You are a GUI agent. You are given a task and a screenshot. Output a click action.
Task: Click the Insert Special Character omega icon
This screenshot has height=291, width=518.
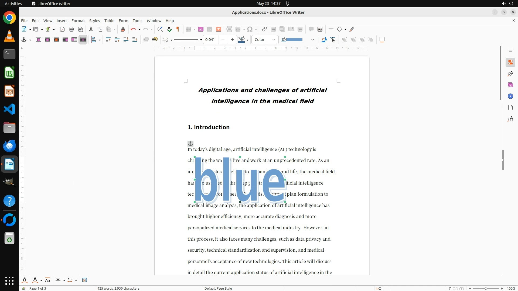pos(250,29)
